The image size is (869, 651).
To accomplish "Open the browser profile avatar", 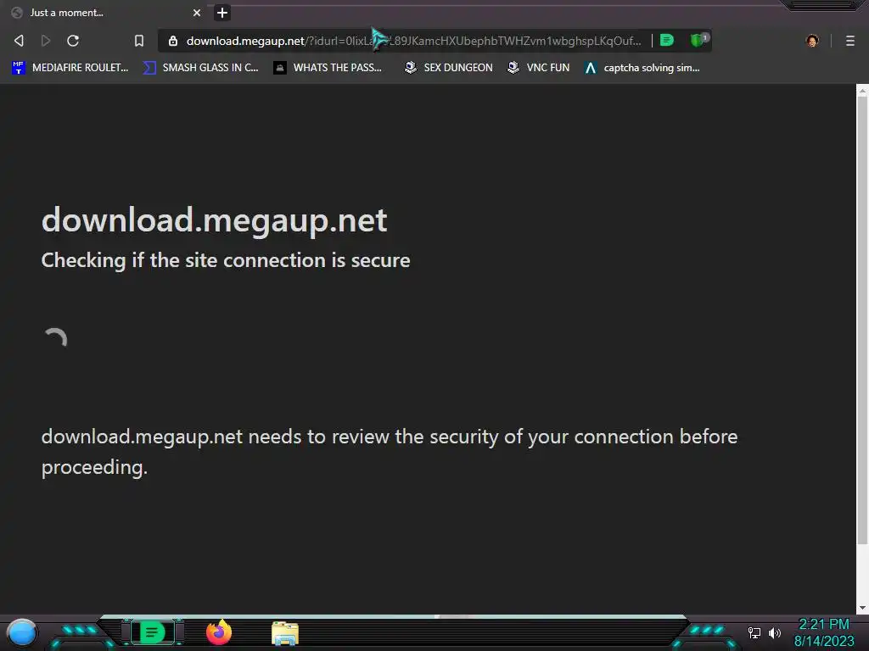I will tap(812, 41).
